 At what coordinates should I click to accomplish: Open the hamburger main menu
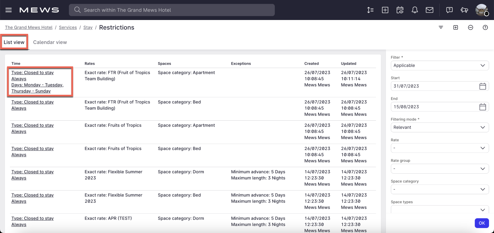pos(9,10)
